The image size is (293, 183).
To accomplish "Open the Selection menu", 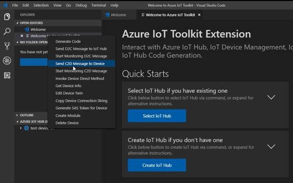I will click(x=41, y=5).
